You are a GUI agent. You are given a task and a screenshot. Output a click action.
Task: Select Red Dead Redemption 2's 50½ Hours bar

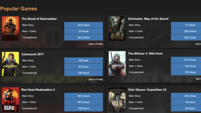[83, 96]
